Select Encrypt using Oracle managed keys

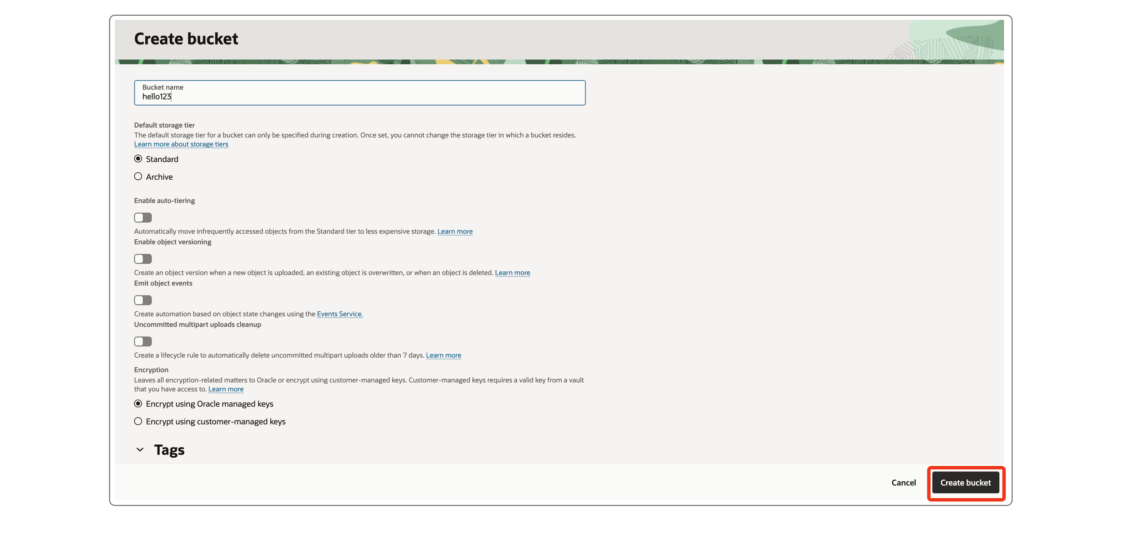click(x=138, y=404)
